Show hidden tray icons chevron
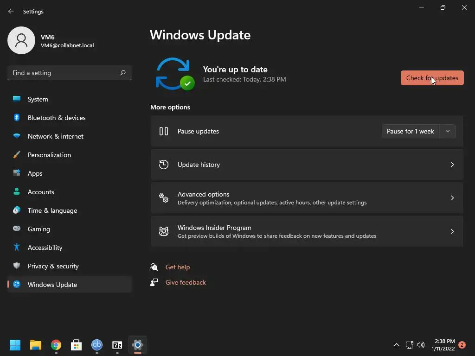 pyautogui.click(x=396, y=345)
